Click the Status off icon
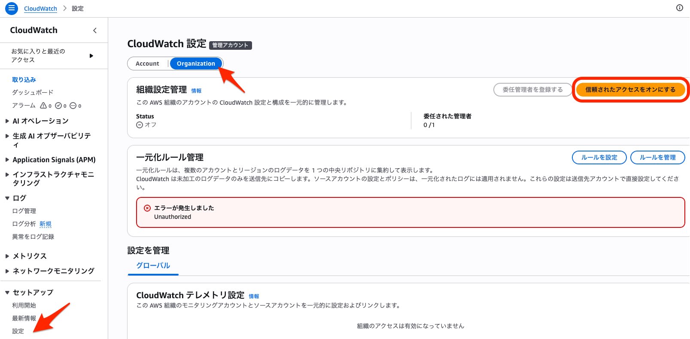The image size is (690, 339). [140, 125]
